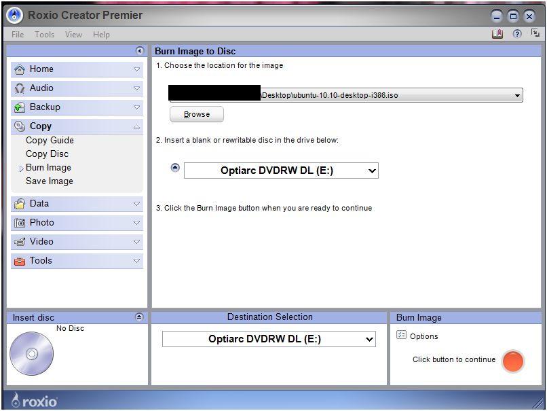Maximize the Roxio Creator Premier window
547x411 pixels.
(x=513, y=16)
